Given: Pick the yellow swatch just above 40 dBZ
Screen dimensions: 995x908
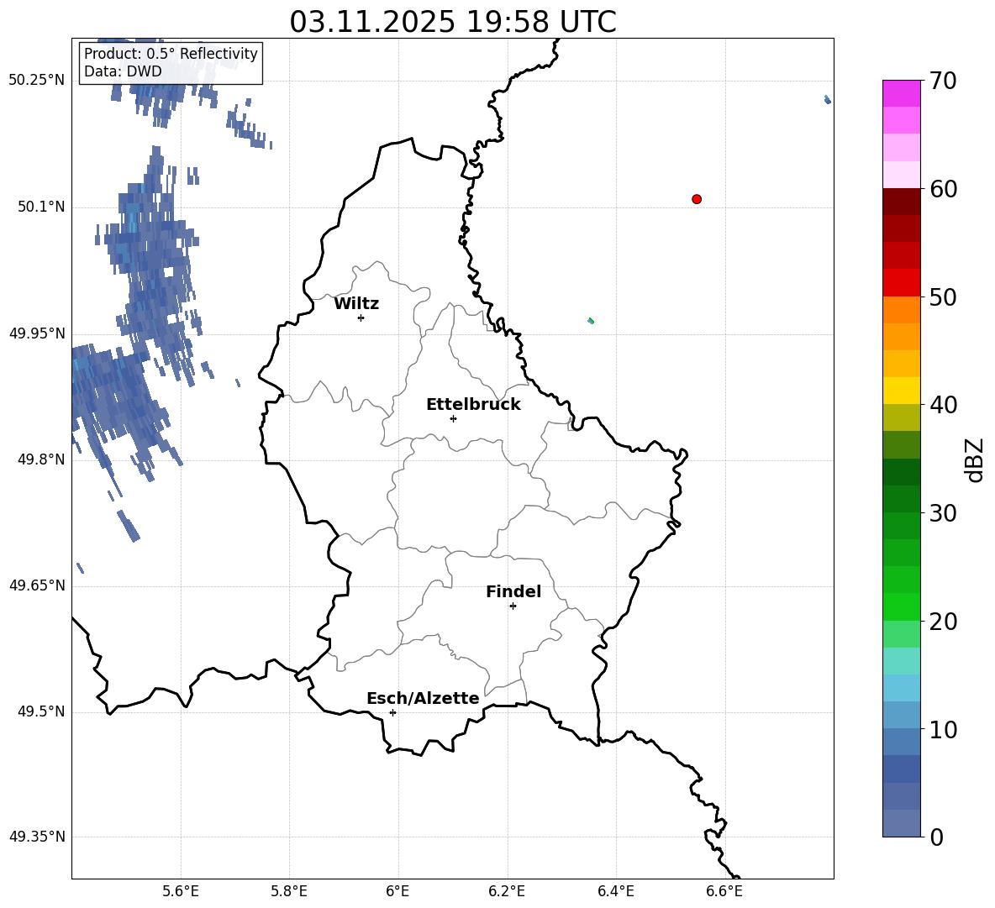Looking at the screenshot, I should [x=902, y=391].
